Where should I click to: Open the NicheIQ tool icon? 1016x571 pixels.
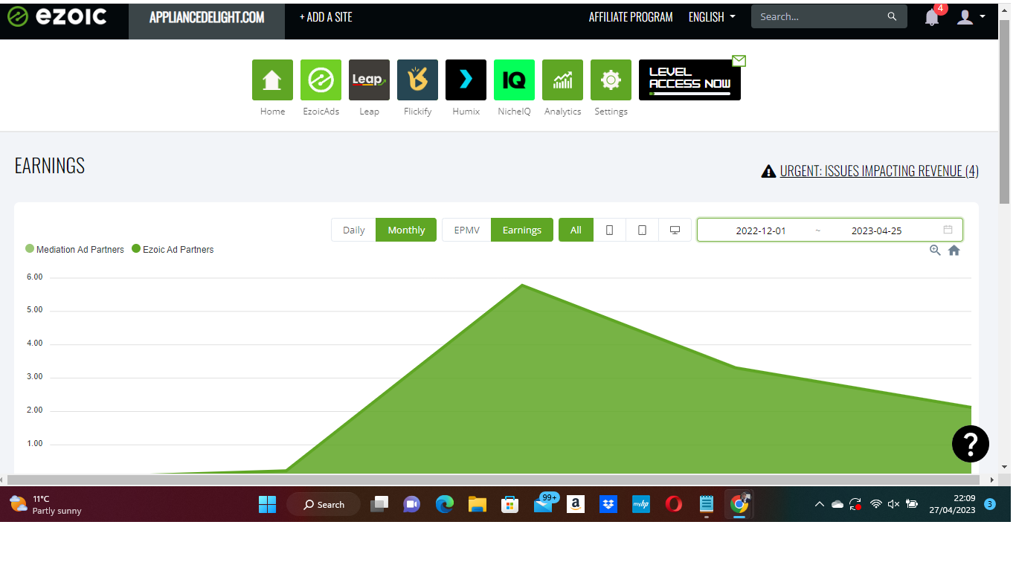click(x=514, y=80)
